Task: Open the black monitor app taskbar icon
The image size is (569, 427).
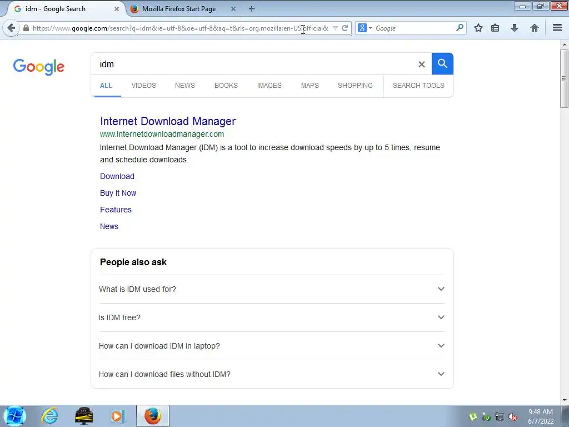Action: pyautogui.click(x=84, y=416)
